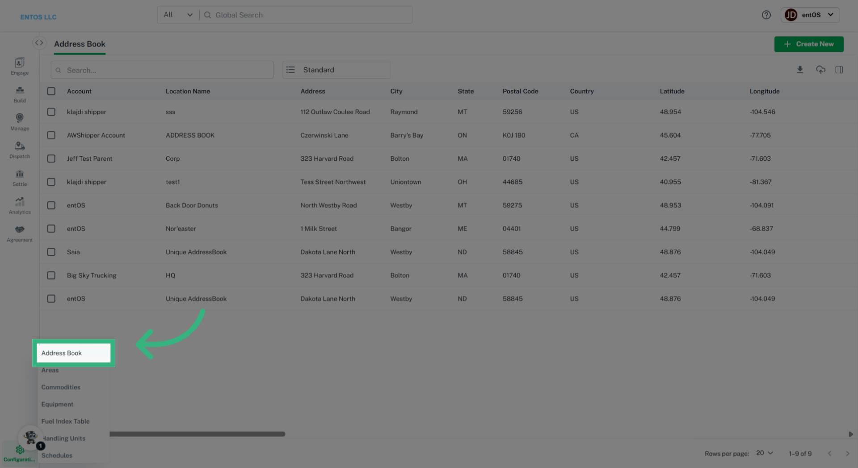The width and height of the screenshot is (858, 468).
Task: Click the Create New button
Action: 808,44
